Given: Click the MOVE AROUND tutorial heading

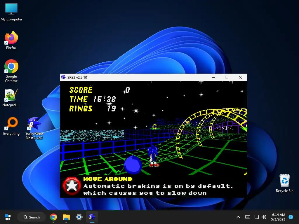Looking at the screenshot, I should click(108, 179).
